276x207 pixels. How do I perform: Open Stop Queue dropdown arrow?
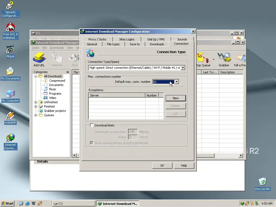pyautogui.click(x=213, y=59)
